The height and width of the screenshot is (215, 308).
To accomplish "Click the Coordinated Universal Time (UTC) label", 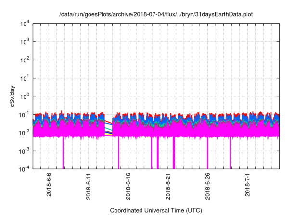I will pos(156,210).
